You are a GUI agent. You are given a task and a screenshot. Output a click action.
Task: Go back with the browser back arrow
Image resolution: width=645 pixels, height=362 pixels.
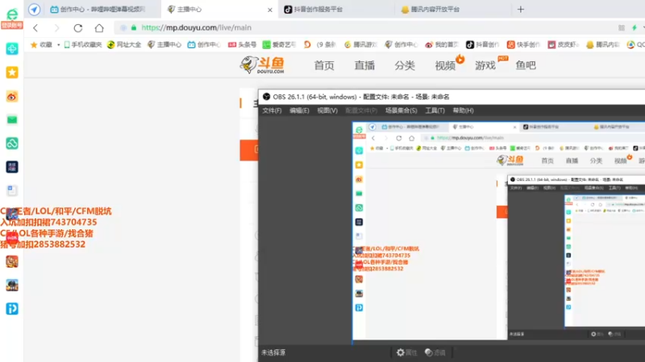(35, 28)
